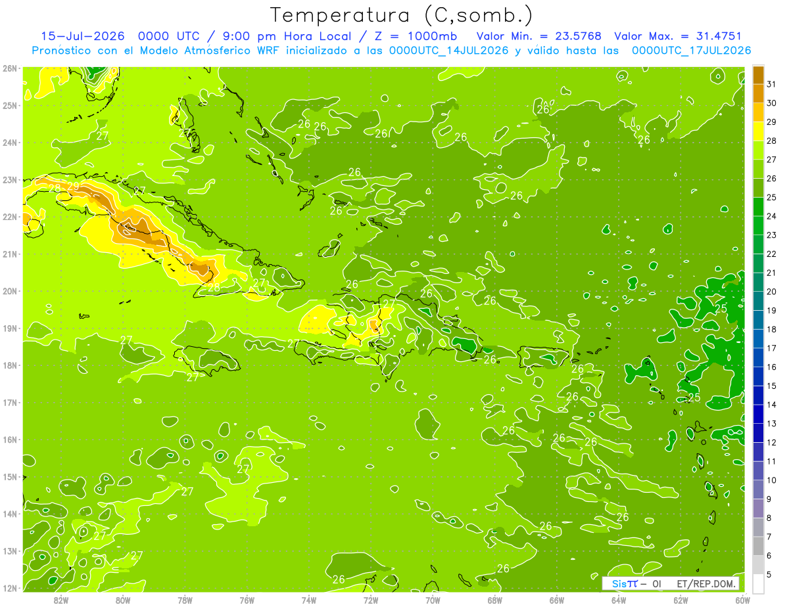Click the legend color band between 19 and 20
The height and width of the screenshot is (609, 789).
[x=758, y=301]
